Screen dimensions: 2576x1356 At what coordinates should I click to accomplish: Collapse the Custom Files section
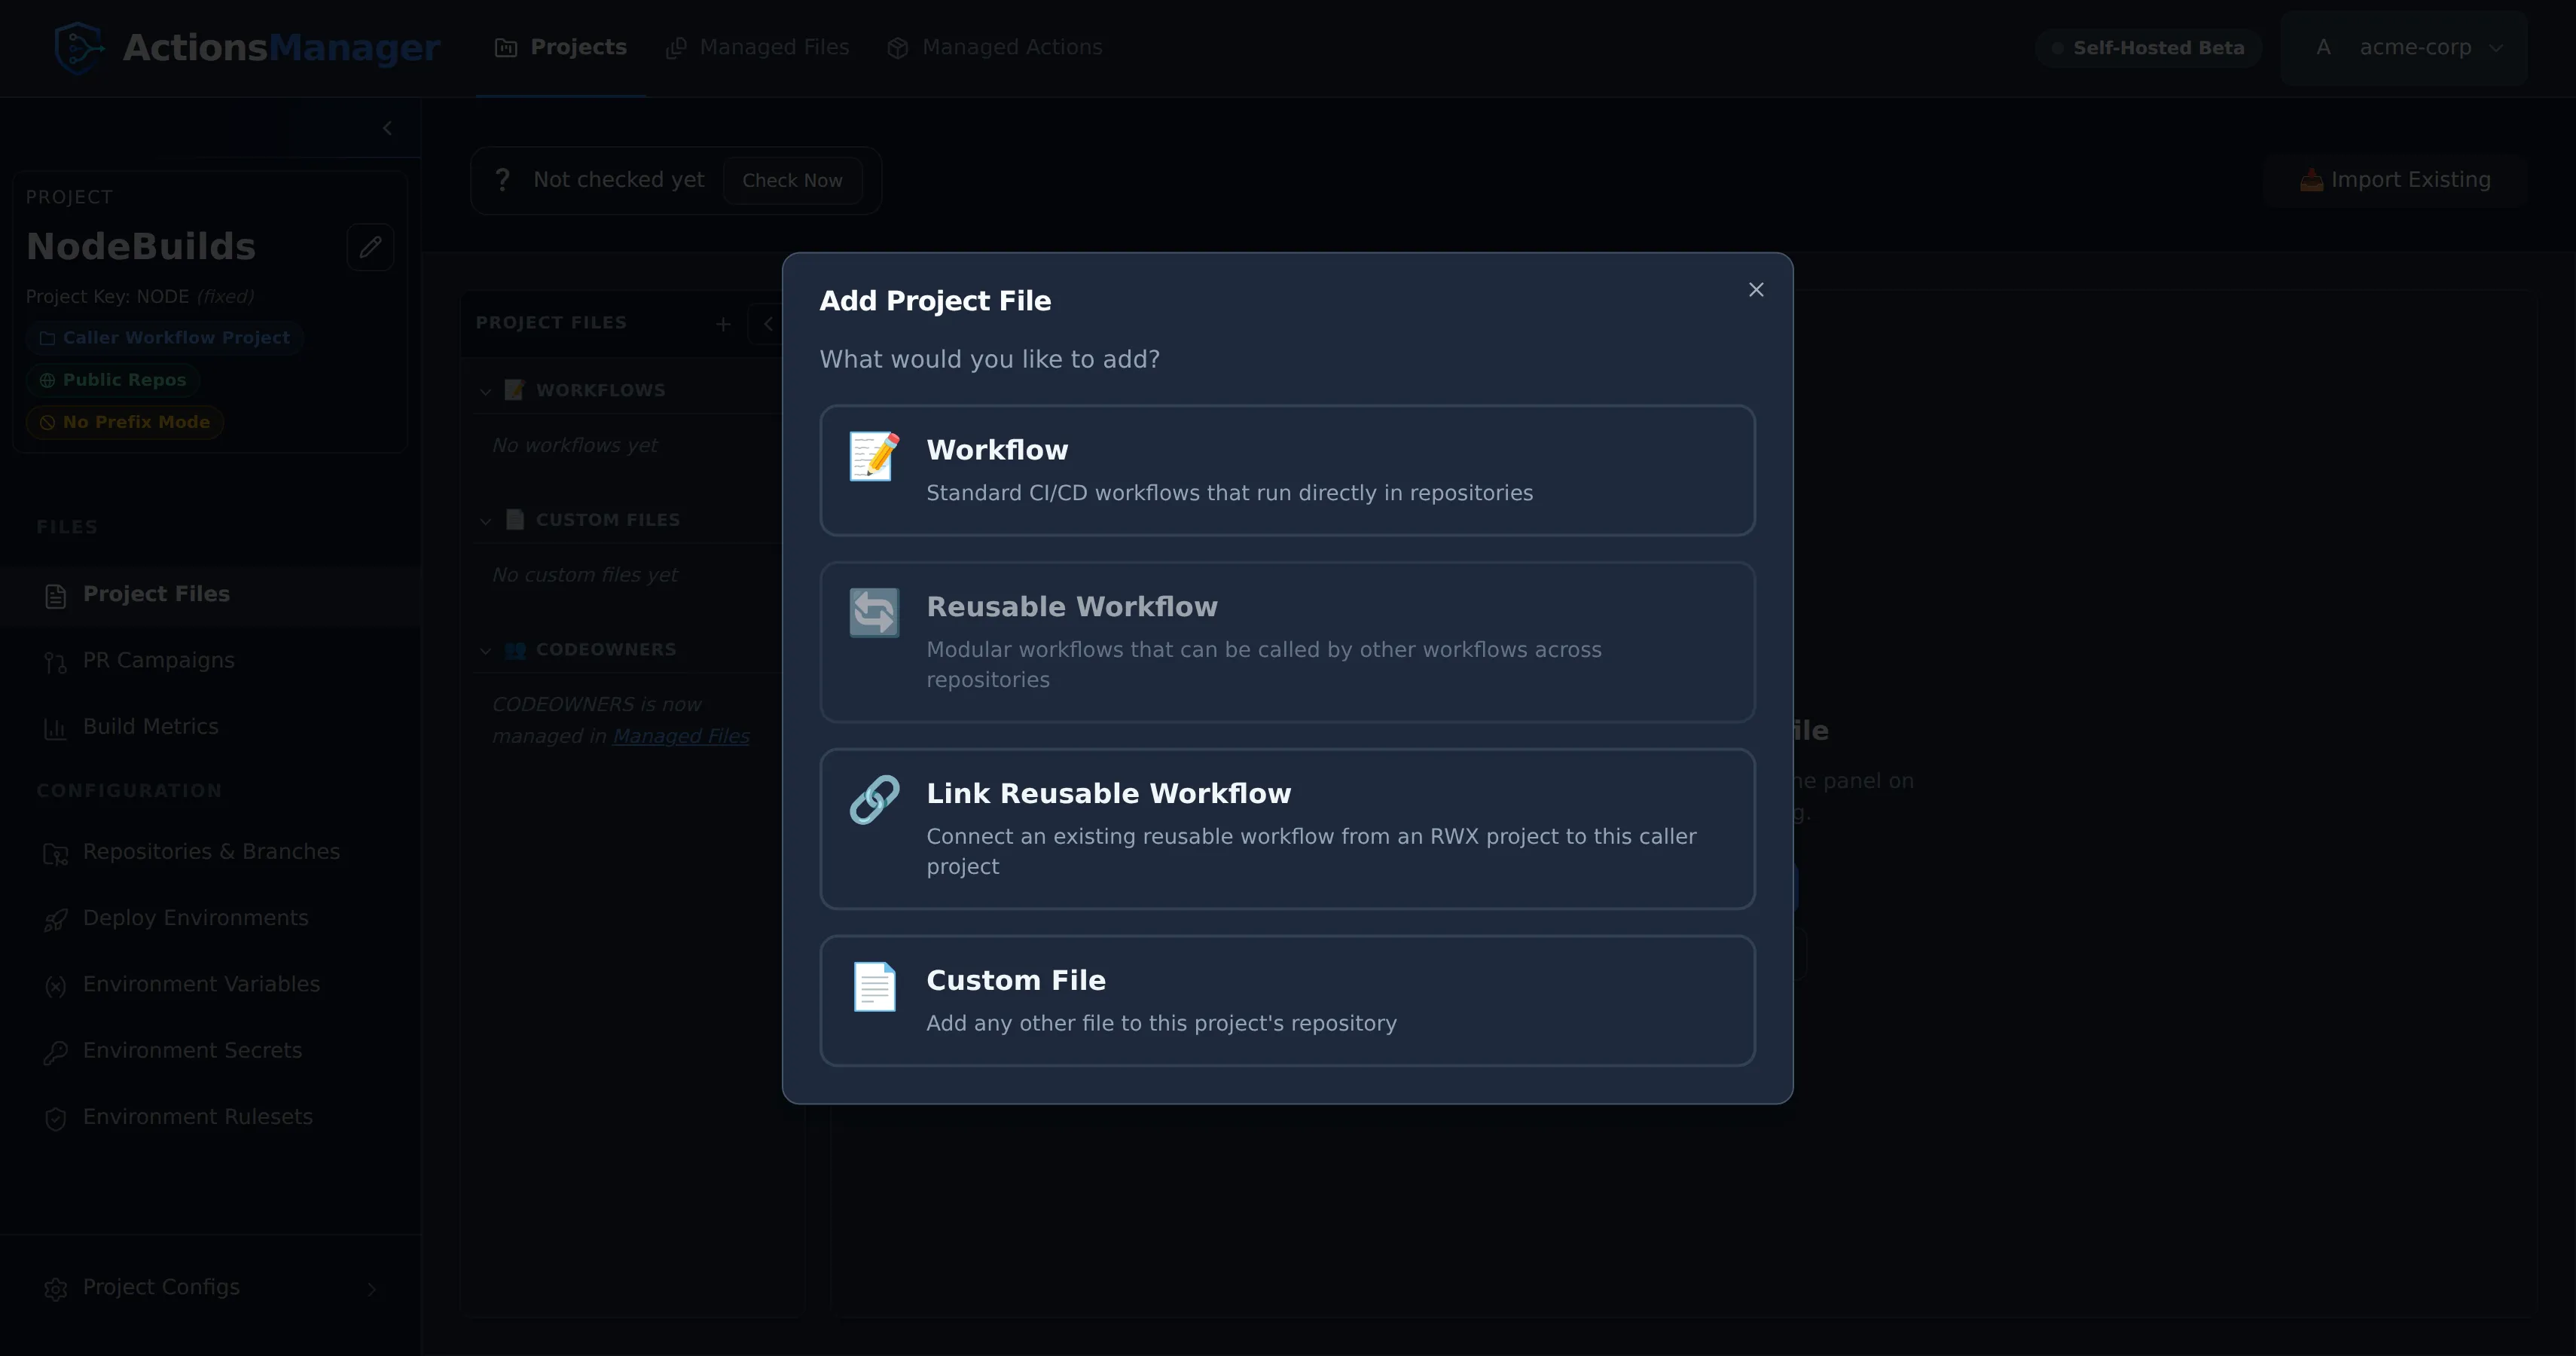pos(486,521)
